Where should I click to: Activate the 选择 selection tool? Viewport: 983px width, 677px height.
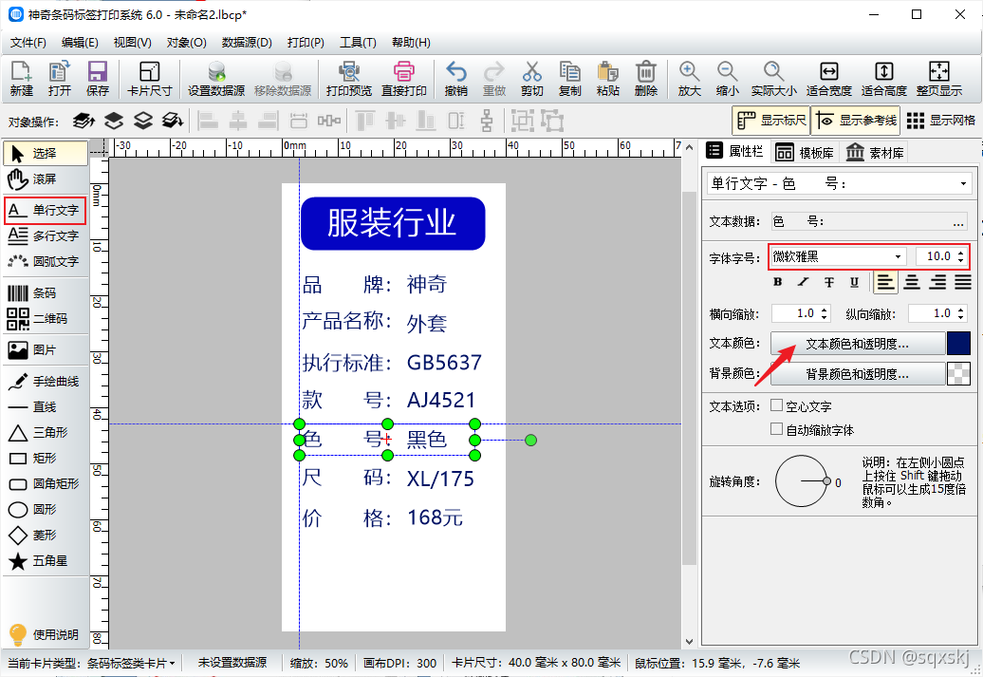coord(45,153)
